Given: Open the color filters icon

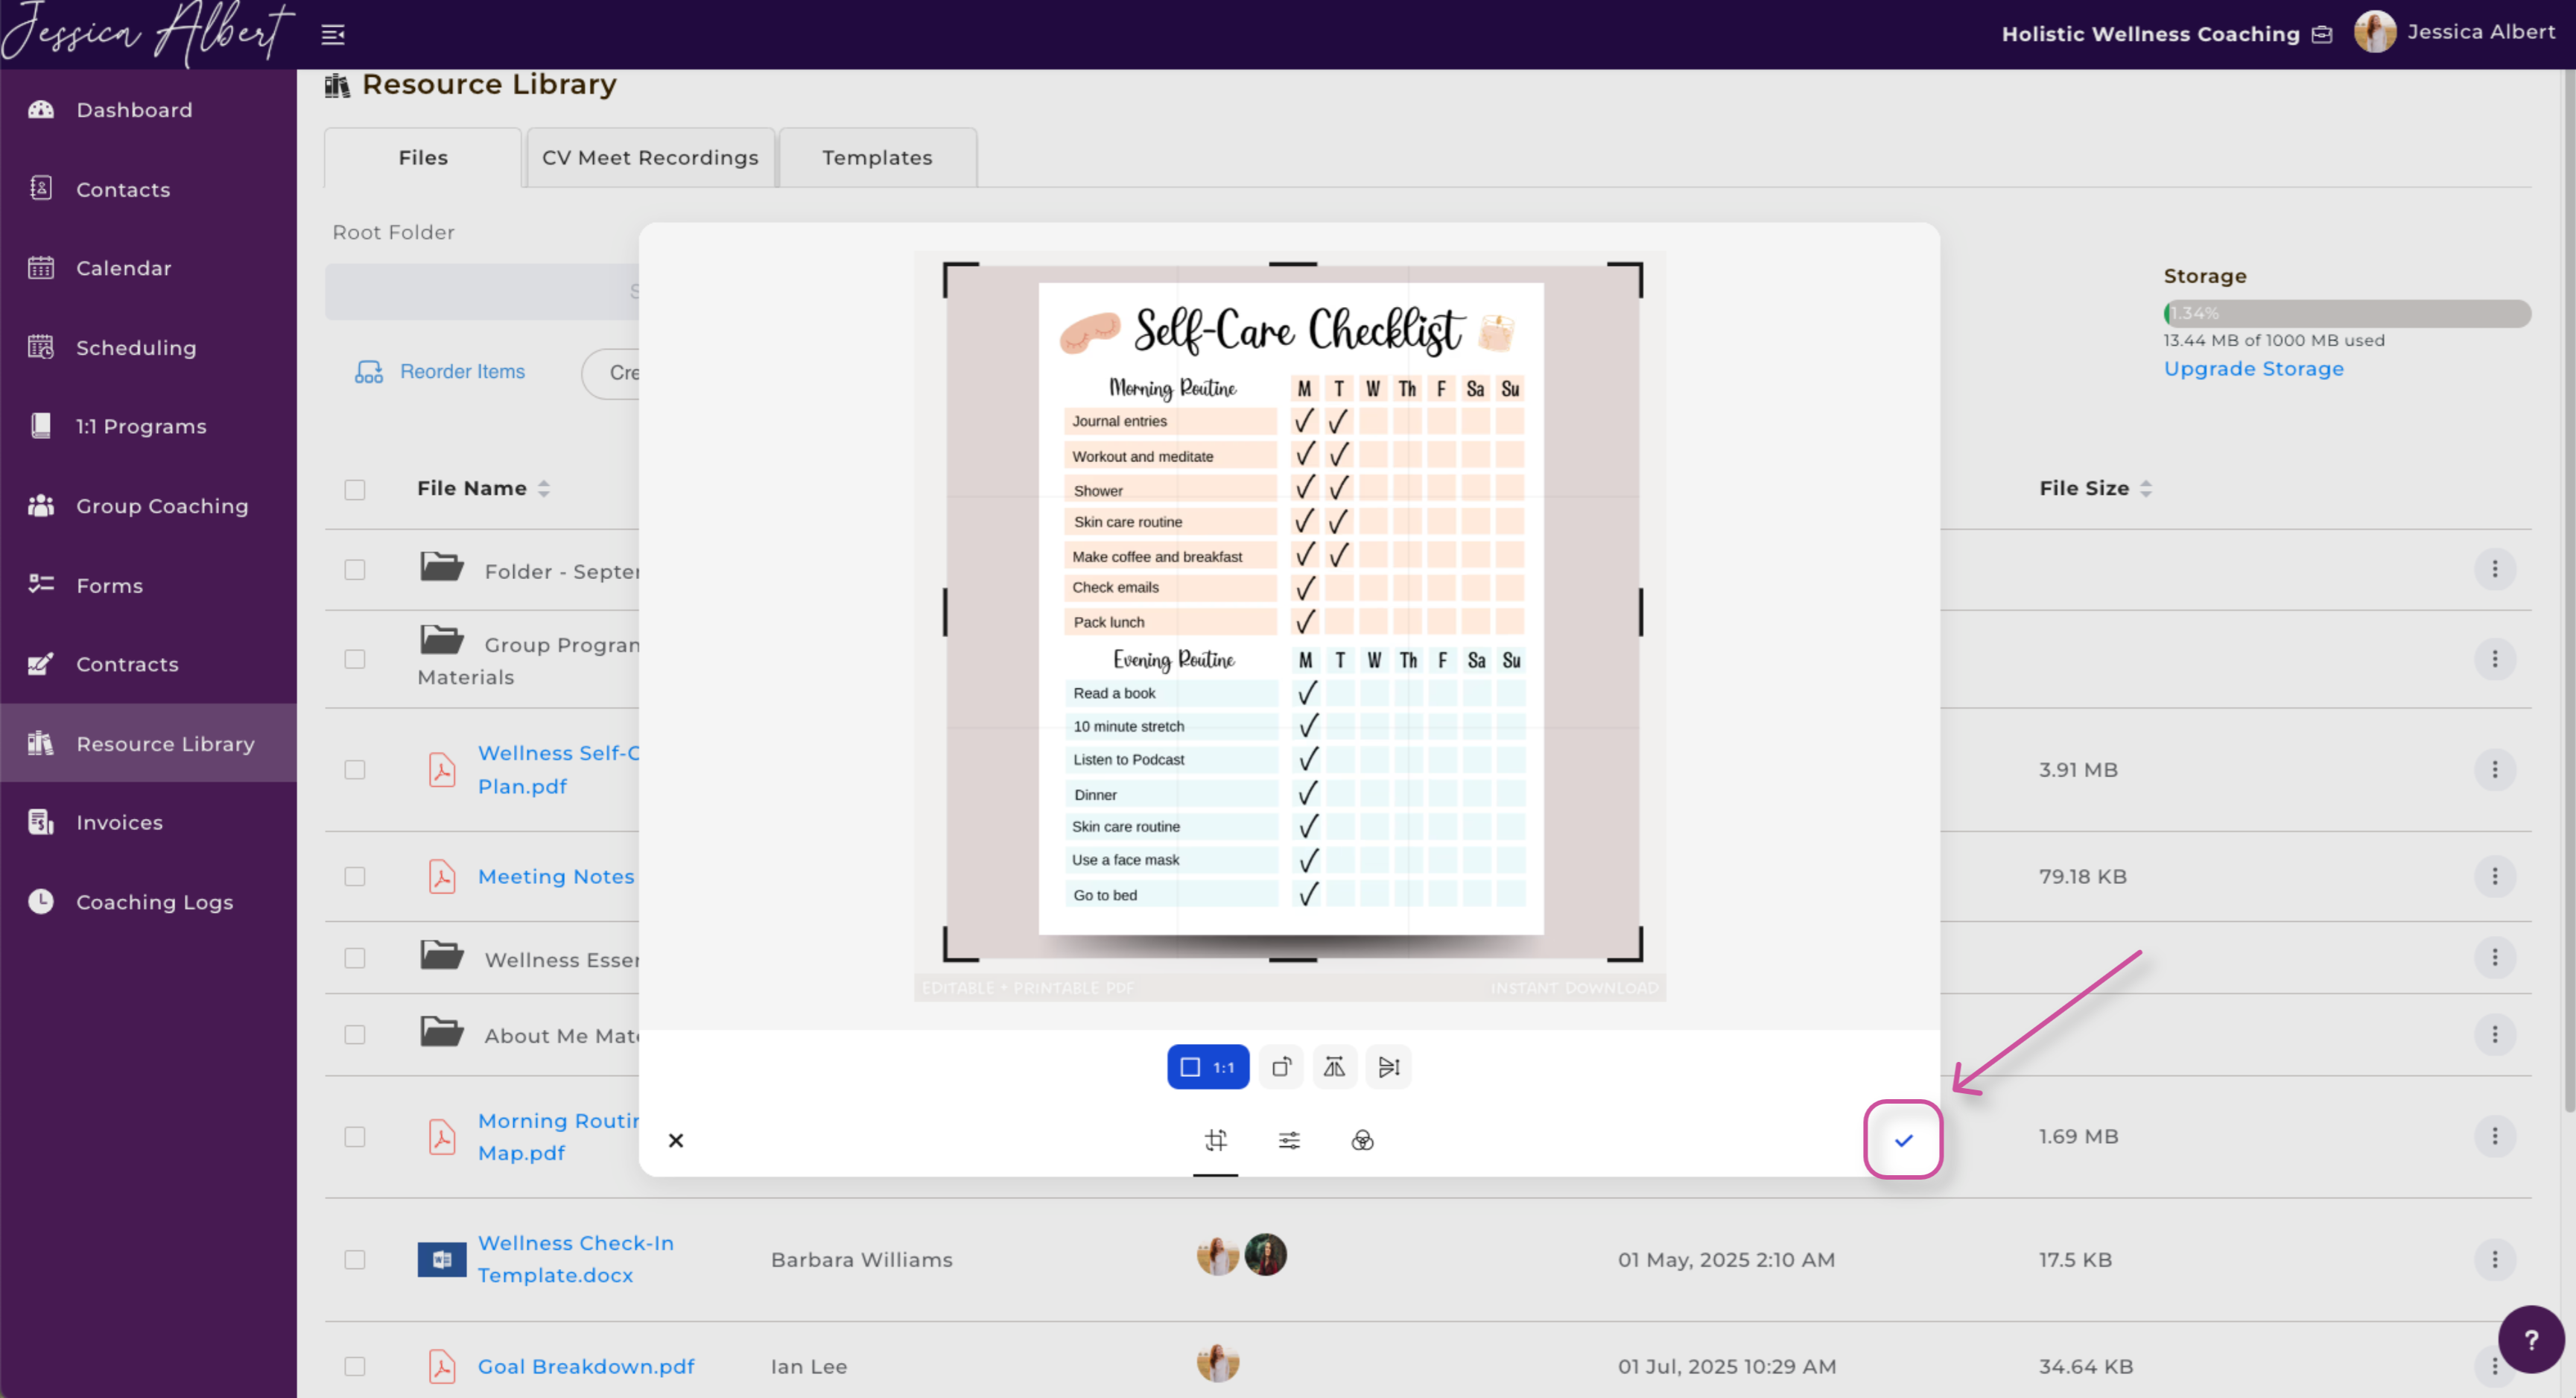Looking at the screenshot, I should pyautogui.click(x=1362, y=1140).
